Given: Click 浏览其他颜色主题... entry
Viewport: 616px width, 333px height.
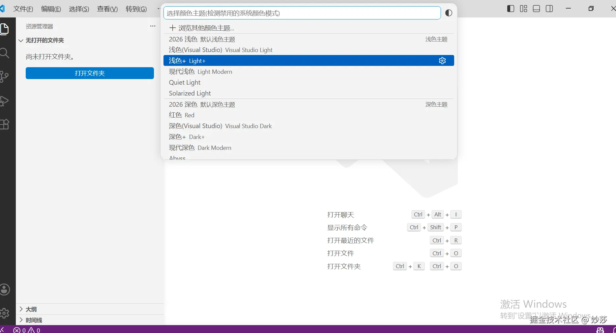Looking at the screenshot, I should click(x=308, y=28).
